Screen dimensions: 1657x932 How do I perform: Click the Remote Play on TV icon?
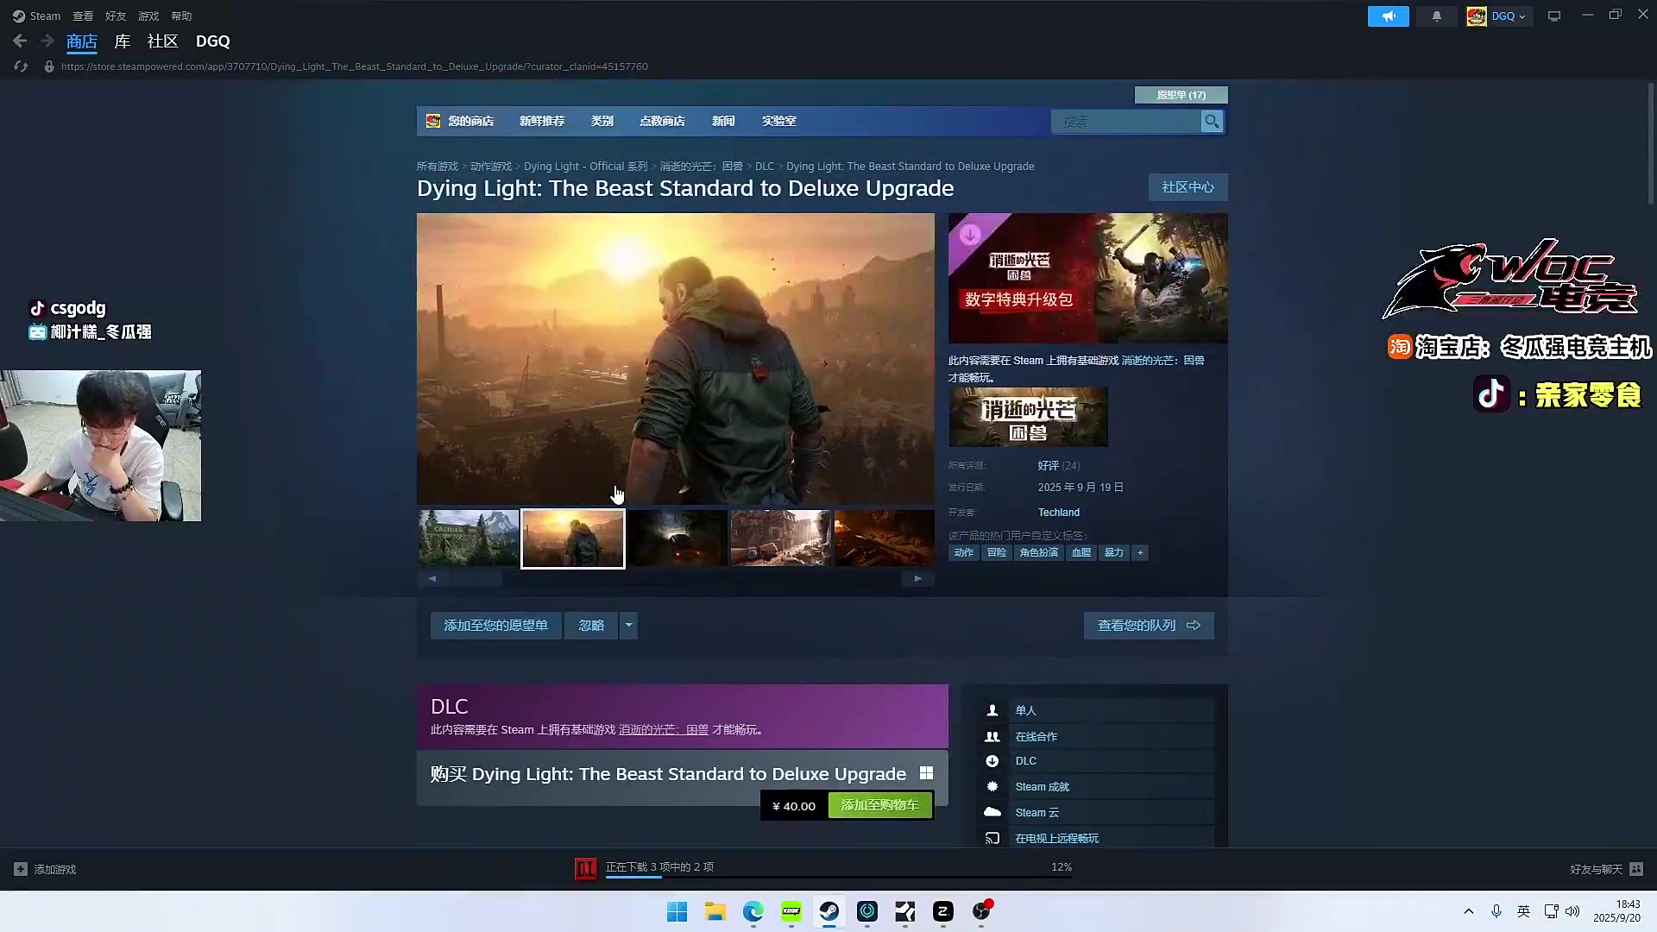click(992, 838)
